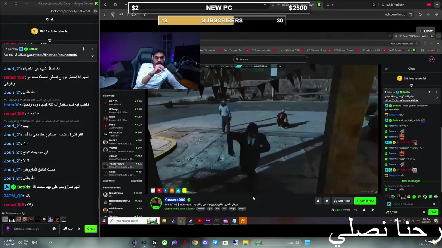Bookmark the page with star icon

click(x=145, y=14)
